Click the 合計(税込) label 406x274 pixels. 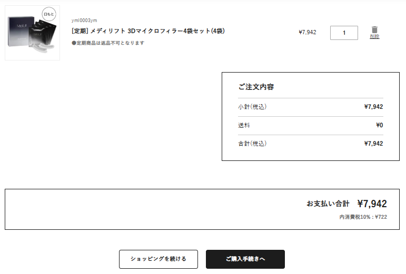pyautogui.click(x=252, y=144)
